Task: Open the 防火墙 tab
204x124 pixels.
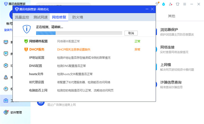Action: tap(78, 17)
